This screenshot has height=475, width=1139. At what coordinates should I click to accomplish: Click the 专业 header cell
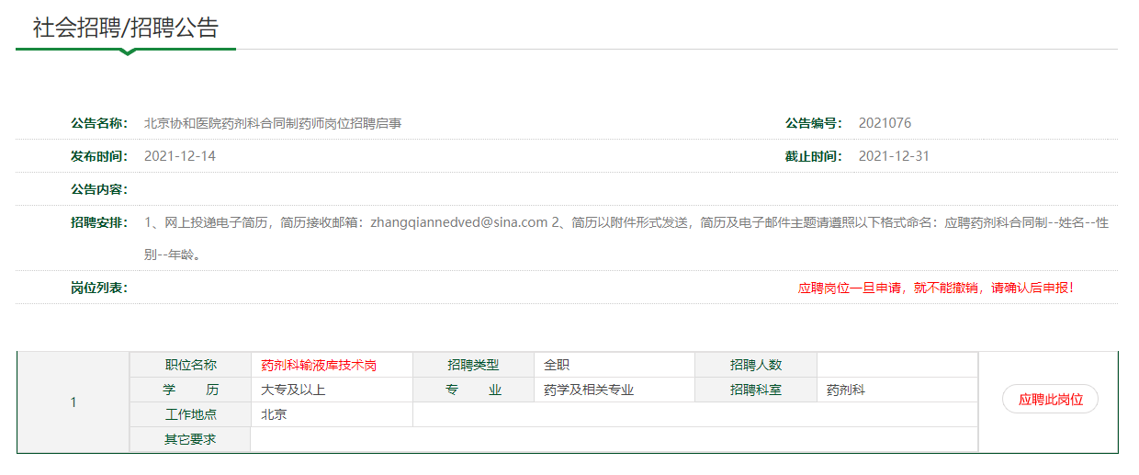coord(473,390)
